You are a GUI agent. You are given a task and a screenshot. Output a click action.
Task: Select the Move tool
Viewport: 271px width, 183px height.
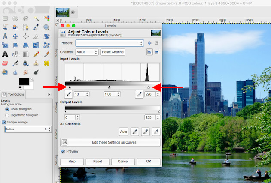(x=15, y=36)
